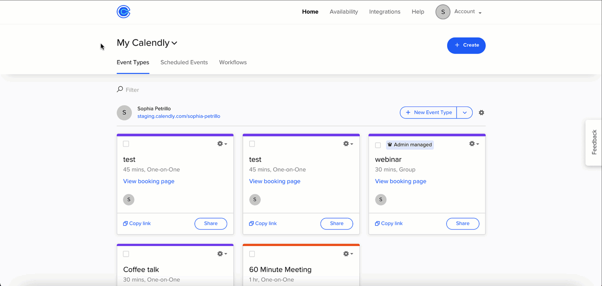
Task: Select the Coffee talk card checkbox
Action: click(126, 254)
